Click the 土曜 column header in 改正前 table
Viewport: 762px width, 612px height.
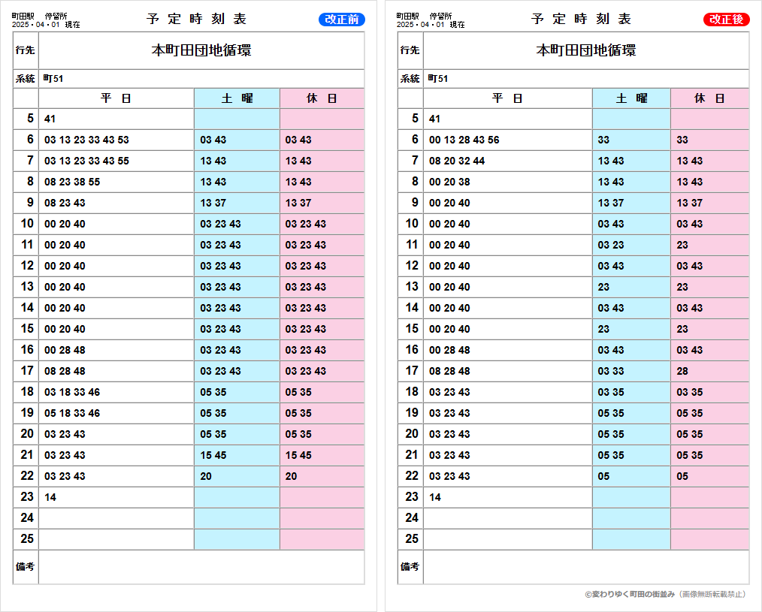tap(237, 98)
